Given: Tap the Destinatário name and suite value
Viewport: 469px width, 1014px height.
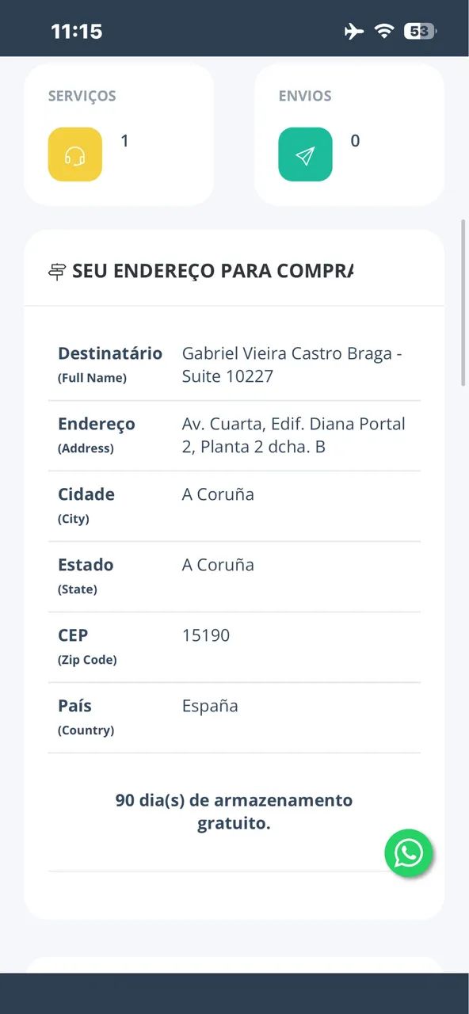Looking at the screenshot, I should click(292, 364).
